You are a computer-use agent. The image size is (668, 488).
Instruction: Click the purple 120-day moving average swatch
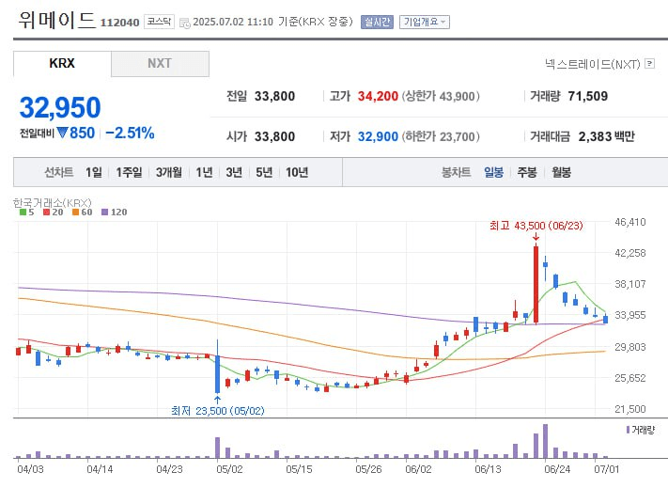click(105, 212)
